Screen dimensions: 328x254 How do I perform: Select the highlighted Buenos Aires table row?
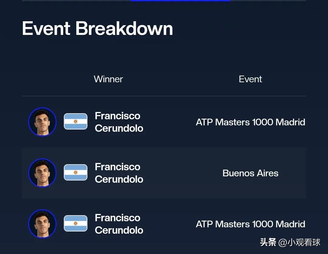164,173
